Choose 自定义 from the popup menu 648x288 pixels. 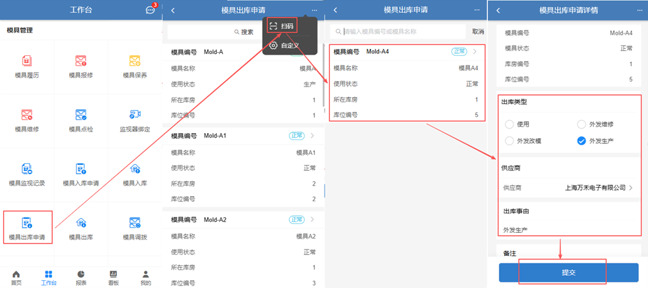(285, 46)
